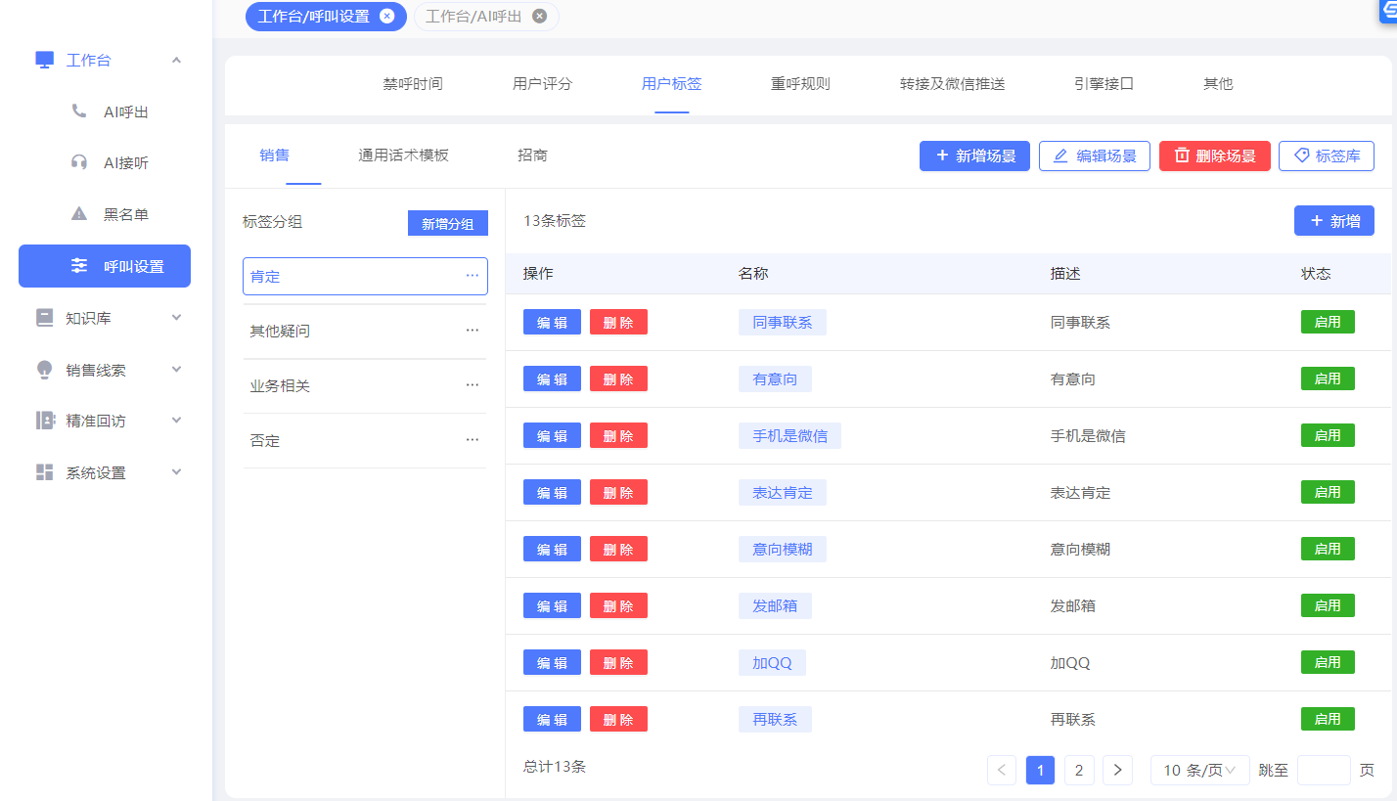Go to page 2 of the tag list
Screen dimensions: 1397x801
[1078, 771]
